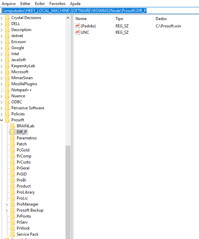
Task: Click the Microsoft folder icon
Action: 7,72
